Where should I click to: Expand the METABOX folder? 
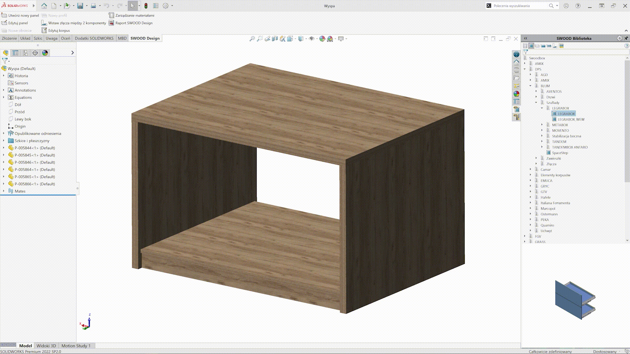(542, 125)
